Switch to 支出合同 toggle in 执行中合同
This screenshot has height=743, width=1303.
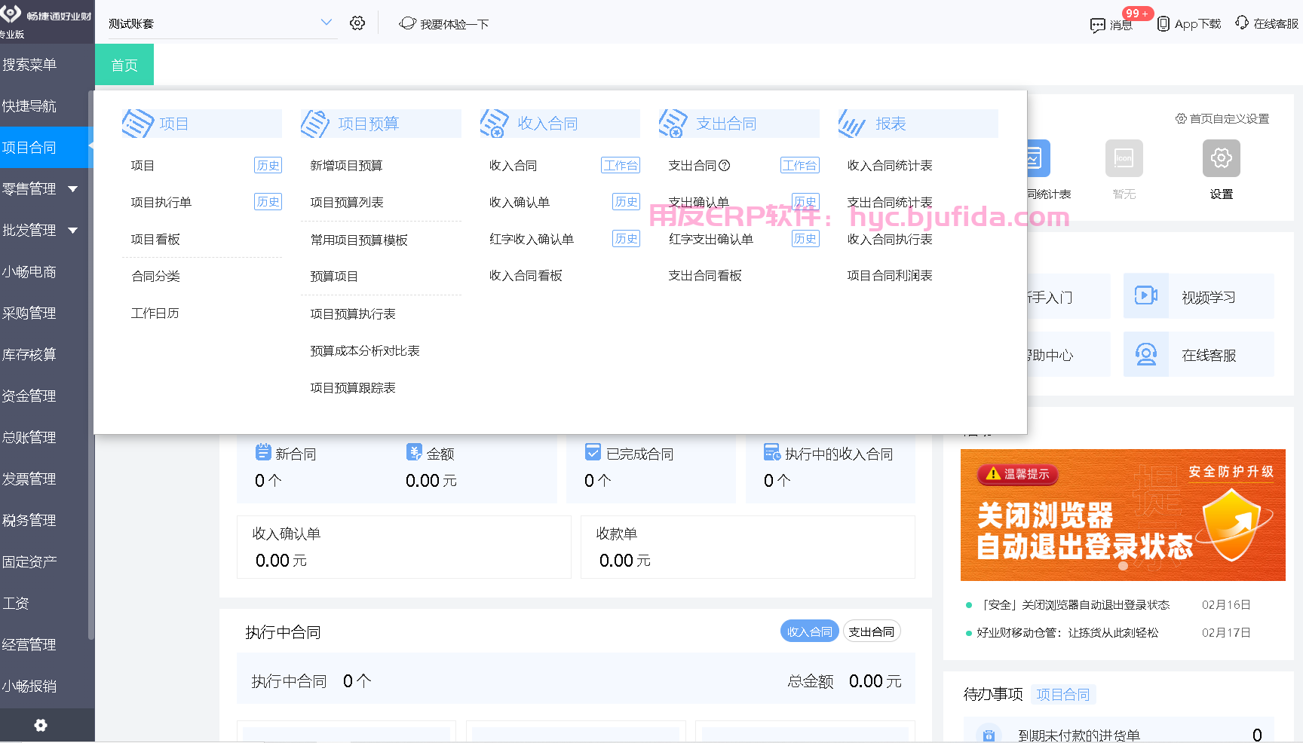click(872, 631)
